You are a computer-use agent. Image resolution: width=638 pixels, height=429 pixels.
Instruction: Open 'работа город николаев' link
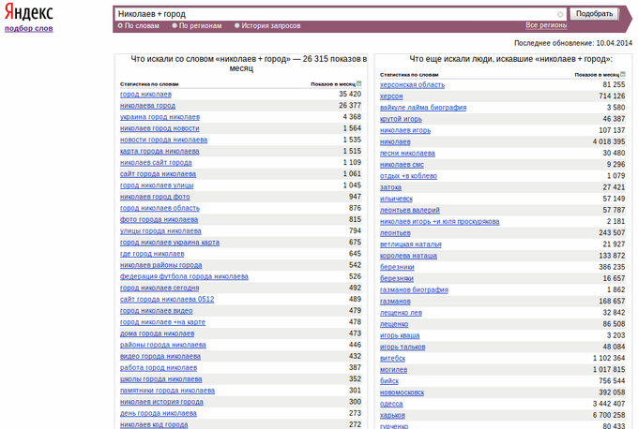point(159,368)
